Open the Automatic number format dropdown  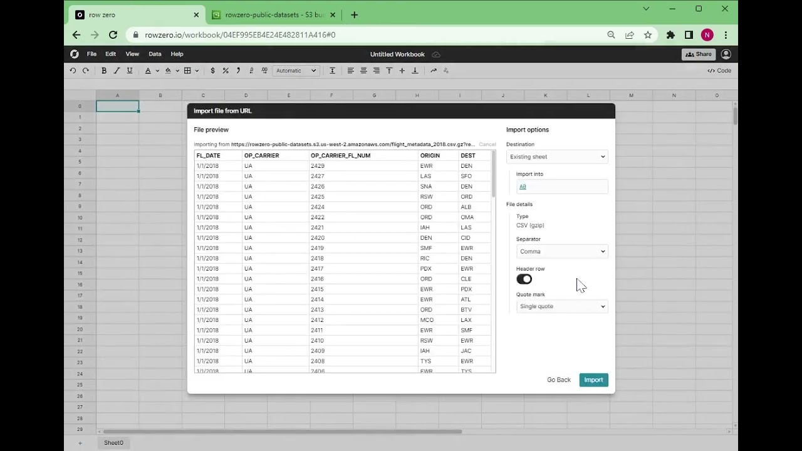296,71
